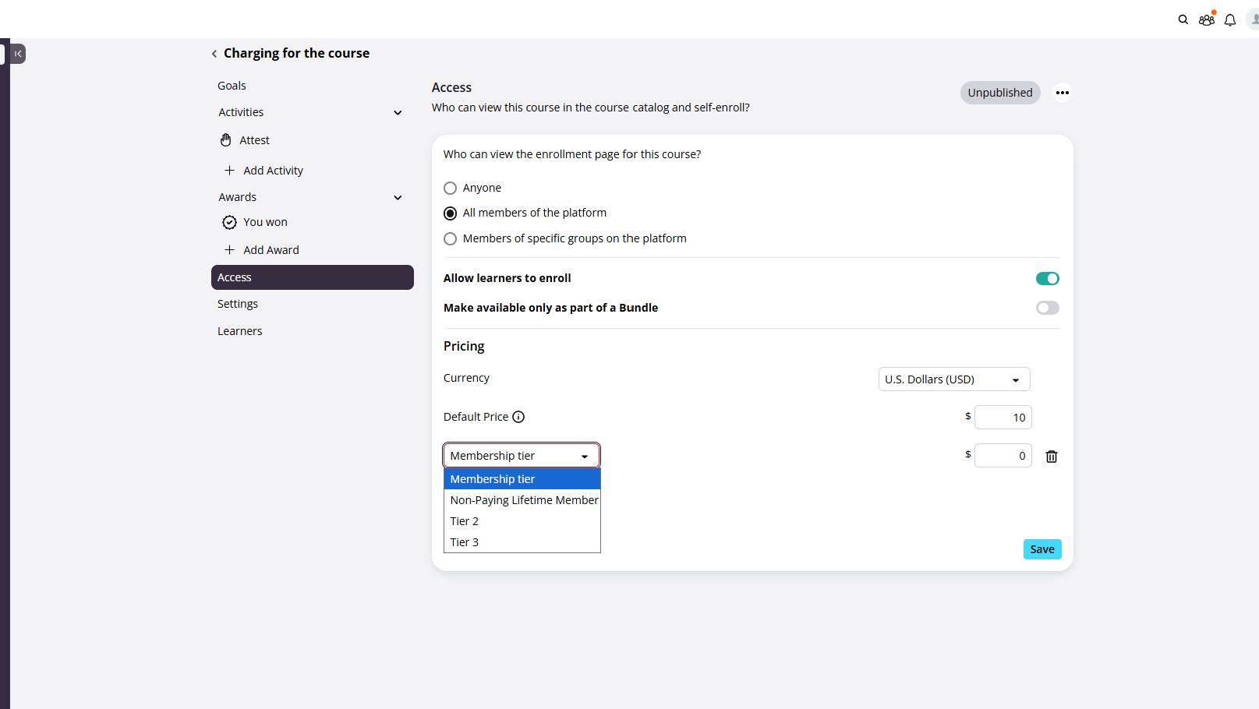Collapse the Awards section chevron

pyautogui.click(x=398, y=198)
